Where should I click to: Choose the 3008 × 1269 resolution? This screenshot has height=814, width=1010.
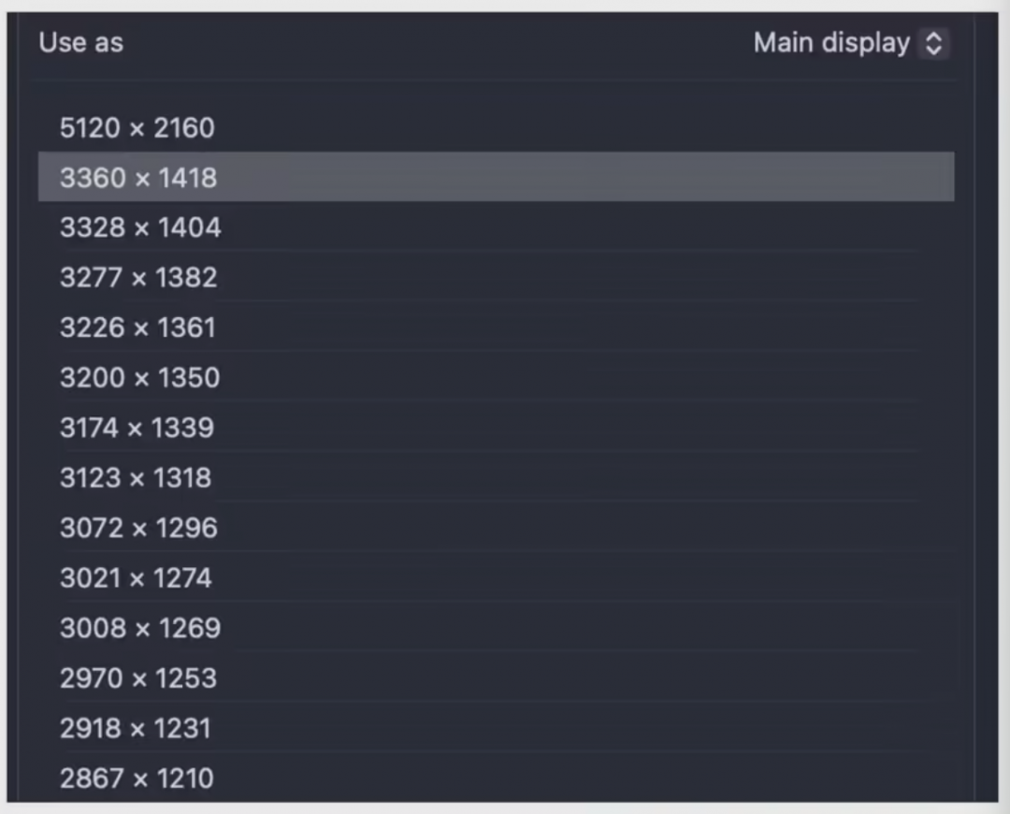click(140, 628)
